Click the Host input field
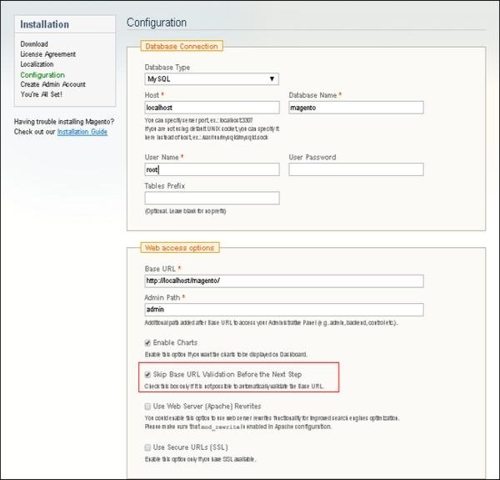This screenshot has width=500, height=480. click(x=212, y=108)
